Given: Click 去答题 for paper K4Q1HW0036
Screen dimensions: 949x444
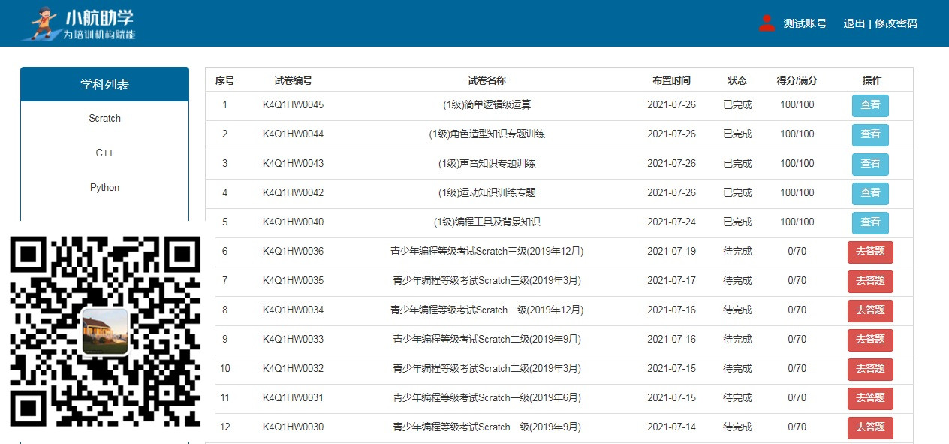Looking at the screenshot, I should (870, 252).
